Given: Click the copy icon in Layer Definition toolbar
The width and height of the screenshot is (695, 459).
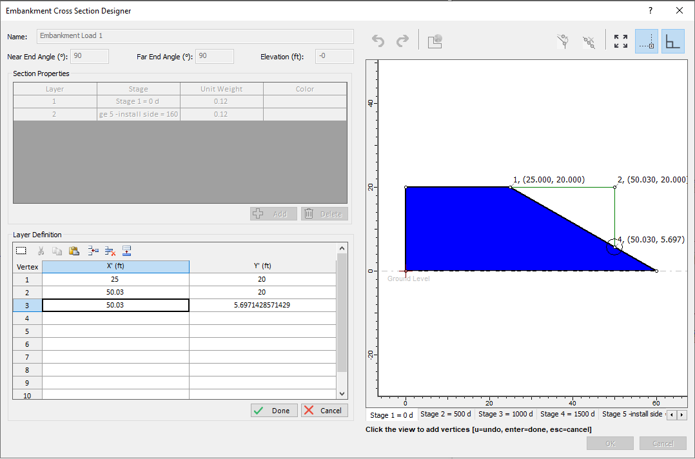Looking at the screenshot, I should 57,250.
